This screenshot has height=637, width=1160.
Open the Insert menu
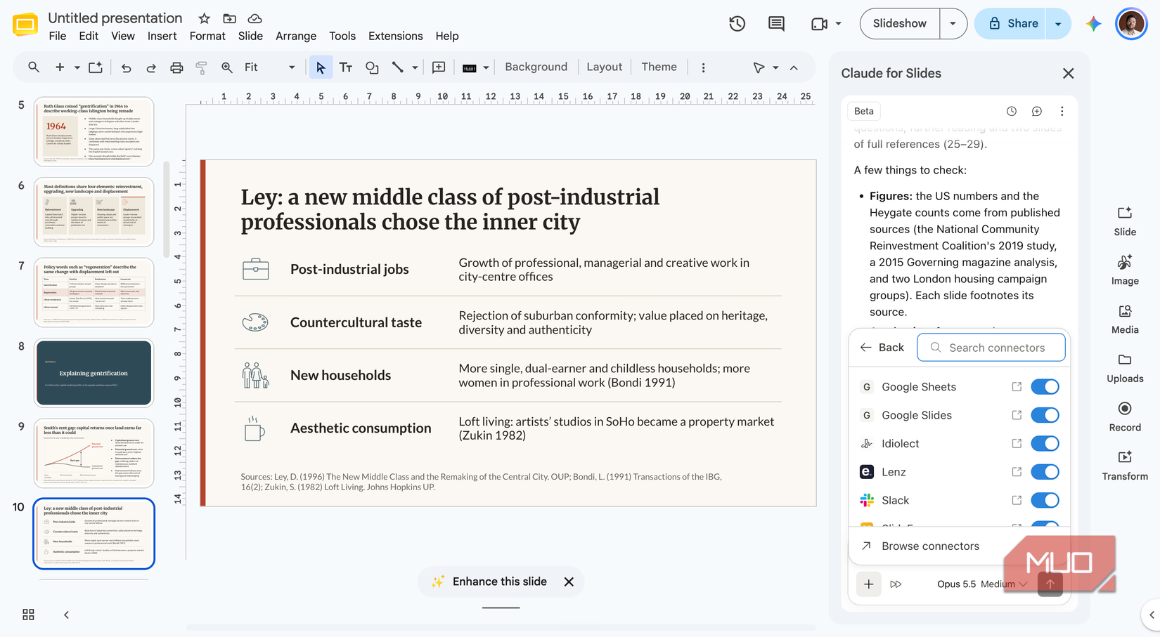(x=162, y=36)
